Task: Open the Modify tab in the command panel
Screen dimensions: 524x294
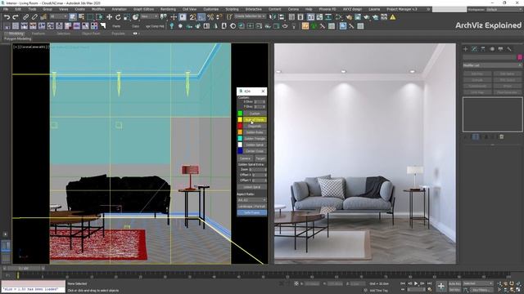Action: [x=474, y=49]
